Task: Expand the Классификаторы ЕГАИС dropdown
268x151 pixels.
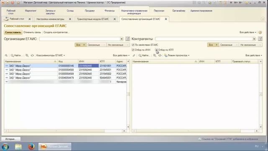Action: click(x=50, y=55)
